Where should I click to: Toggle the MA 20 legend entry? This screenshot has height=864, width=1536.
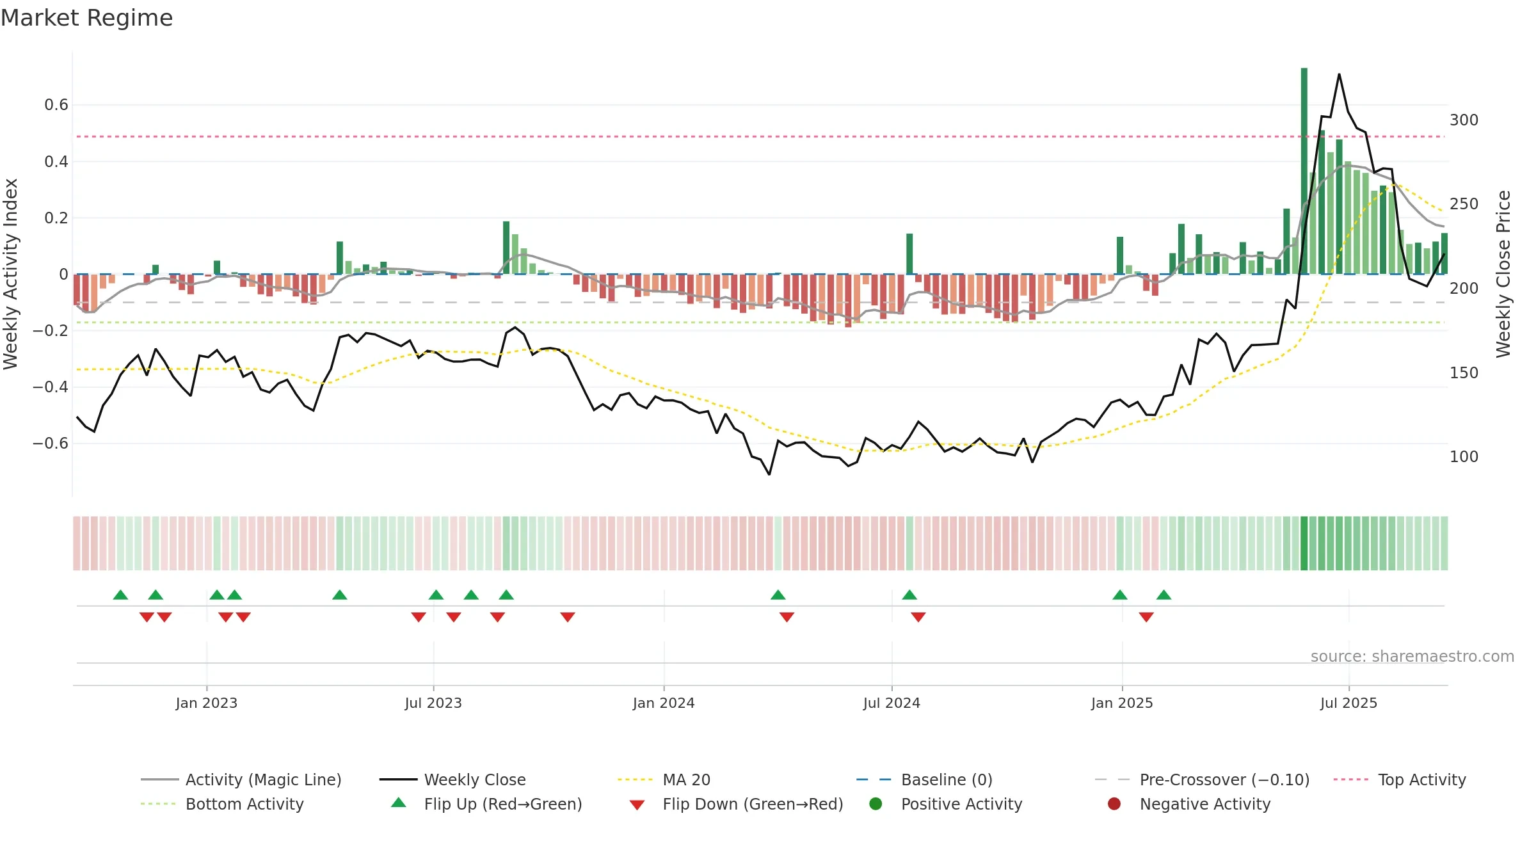click(664, 780)
